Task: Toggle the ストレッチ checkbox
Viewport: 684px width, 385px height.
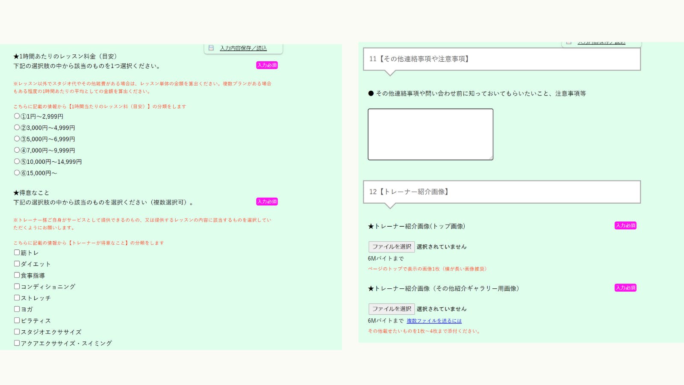Action: click(x=17, y=298)
